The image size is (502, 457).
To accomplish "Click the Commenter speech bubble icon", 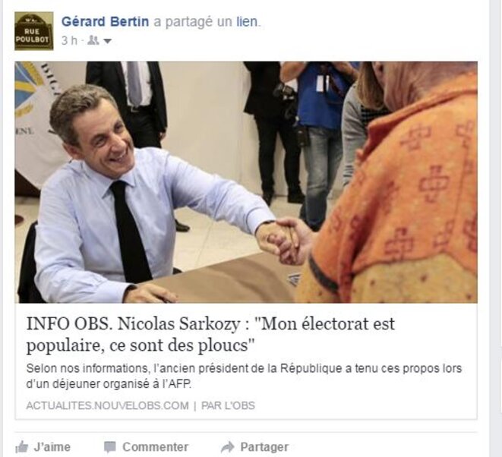I will click(x=110, y=447).
